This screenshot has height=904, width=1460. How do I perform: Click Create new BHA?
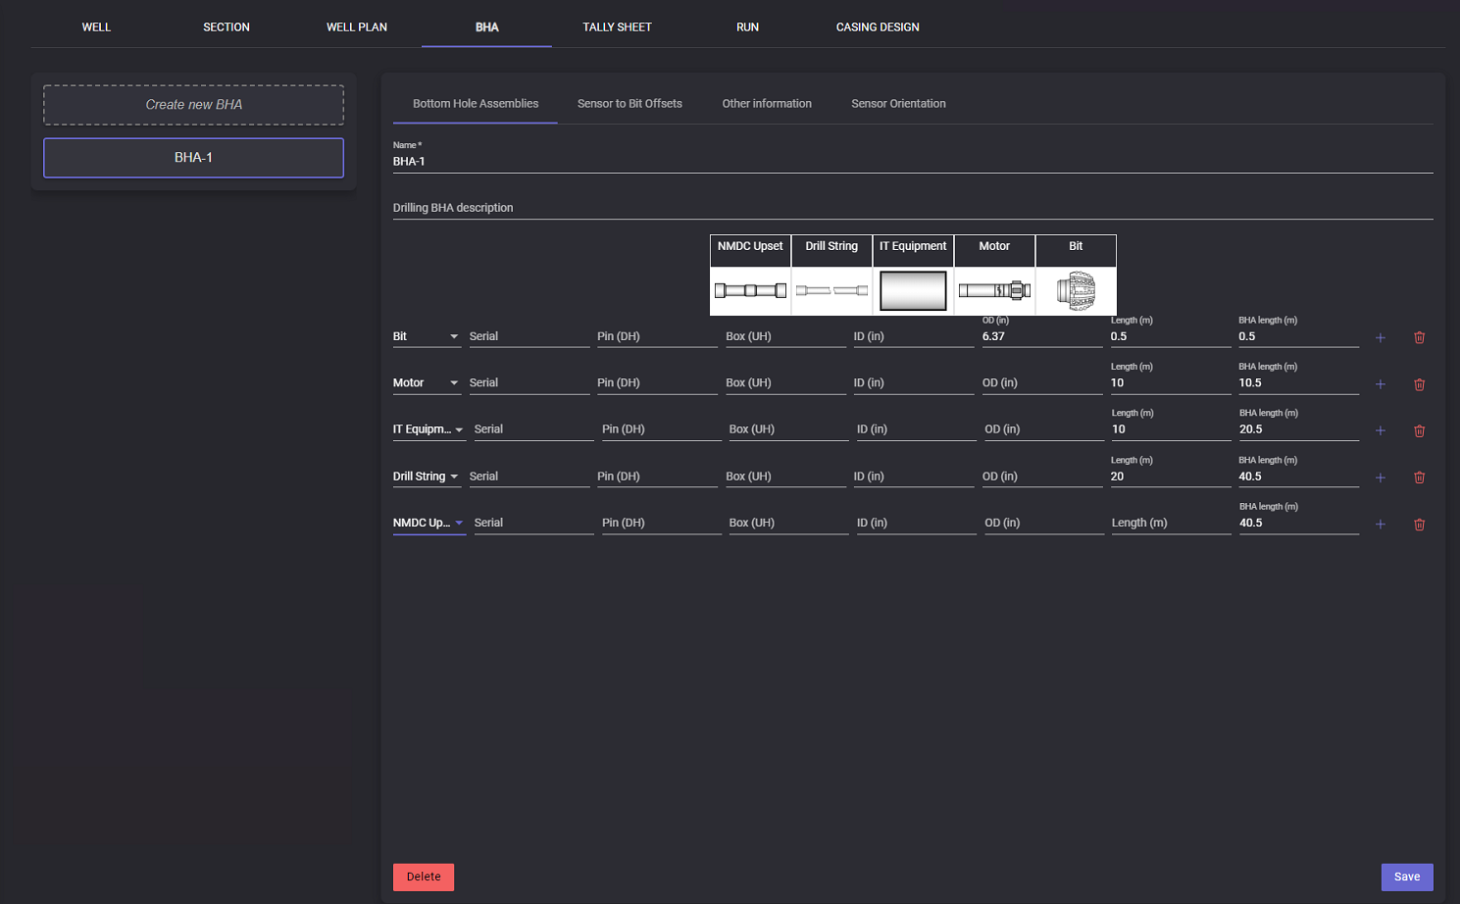193,105
